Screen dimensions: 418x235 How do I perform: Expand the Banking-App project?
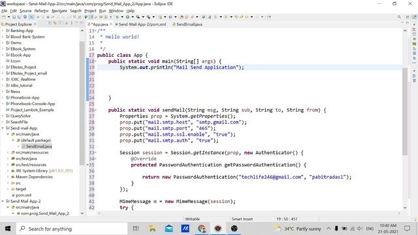pos(3,31)
